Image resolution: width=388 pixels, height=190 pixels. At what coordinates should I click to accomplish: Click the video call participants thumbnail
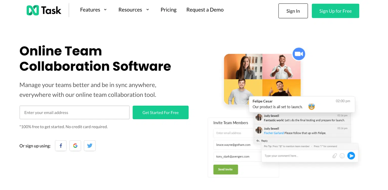point(262,79)
